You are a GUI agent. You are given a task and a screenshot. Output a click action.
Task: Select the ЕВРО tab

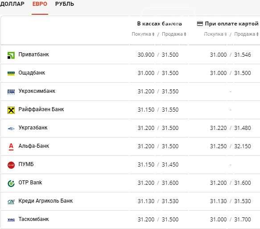point(40,4)
